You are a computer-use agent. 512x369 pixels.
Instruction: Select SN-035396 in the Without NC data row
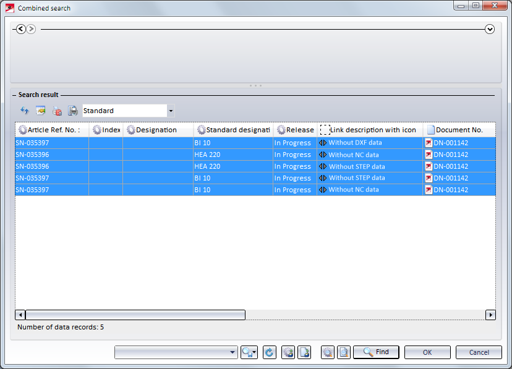click(32, 155)
